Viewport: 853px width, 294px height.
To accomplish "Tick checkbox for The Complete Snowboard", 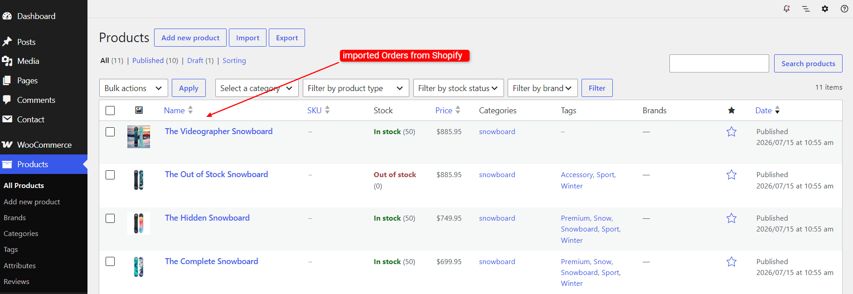I will 110,261.
